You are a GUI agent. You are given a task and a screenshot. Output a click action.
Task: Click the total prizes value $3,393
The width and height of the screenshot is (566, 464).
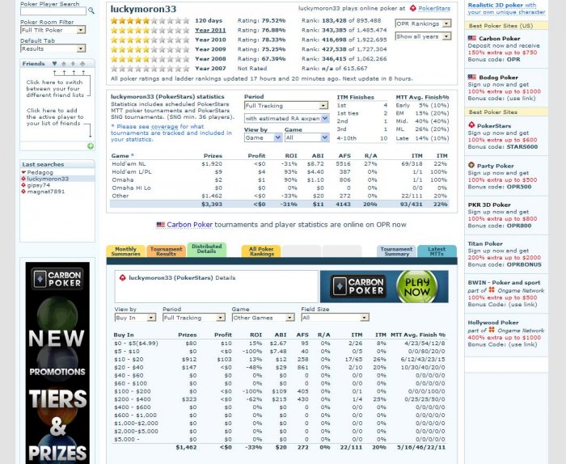point(212,205)
